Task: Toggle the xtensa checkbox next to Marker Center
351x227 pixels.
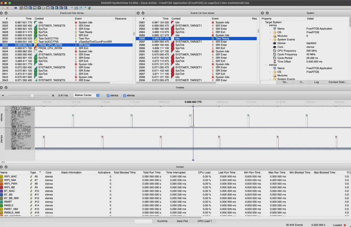Action: point(108,95)
